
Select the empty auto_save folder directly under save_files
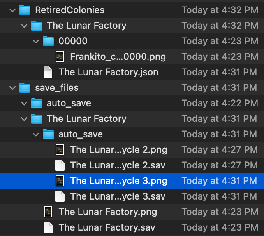pos(69,103)
